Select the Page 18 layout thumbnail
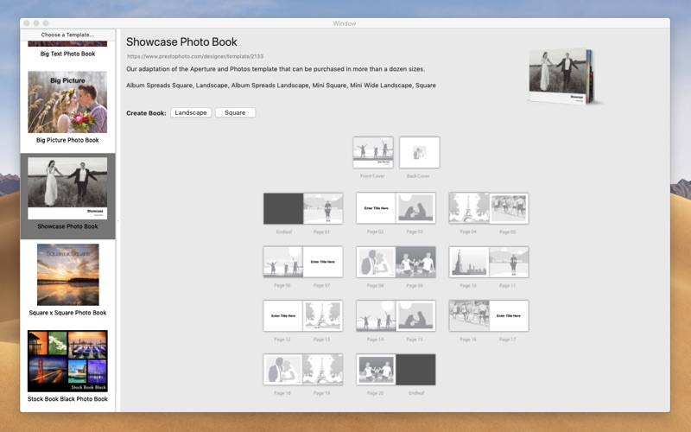 (x=283, y=370)
